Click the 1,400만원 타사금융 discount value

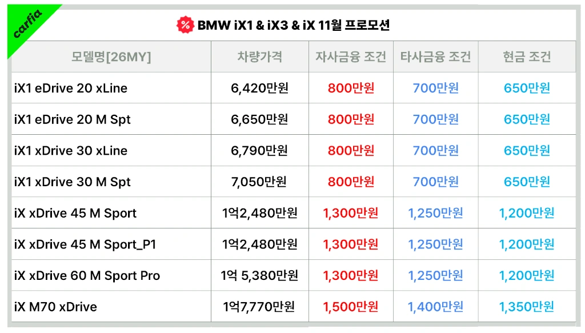(x=435, y=307)
